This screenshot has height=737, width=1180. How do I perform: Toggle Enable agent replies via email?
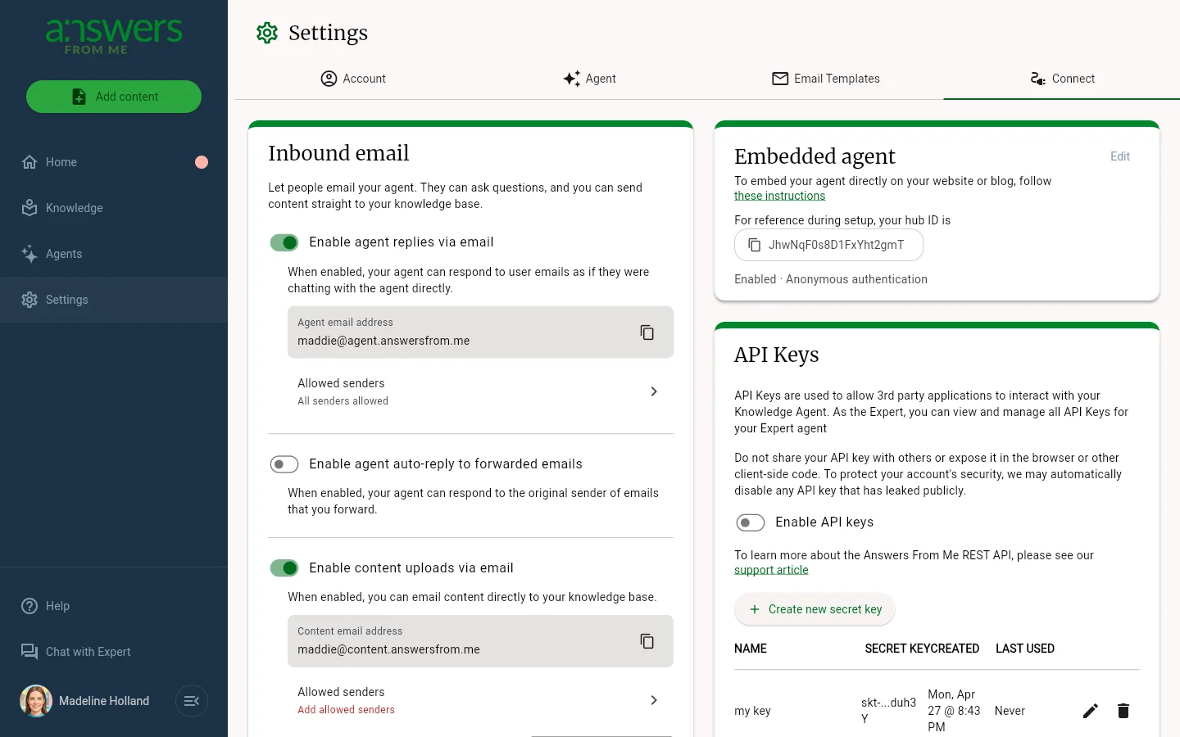284,242
